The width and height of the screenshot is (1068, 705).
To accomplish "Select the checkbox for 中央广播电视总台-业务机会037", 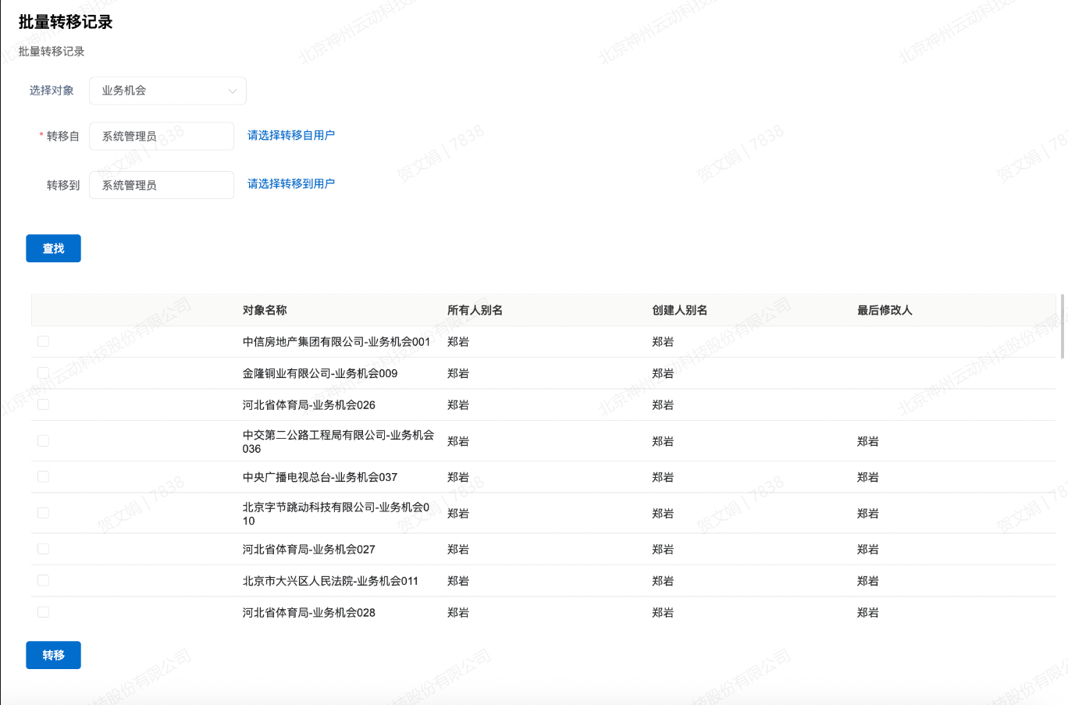I will tap(43, 477).
